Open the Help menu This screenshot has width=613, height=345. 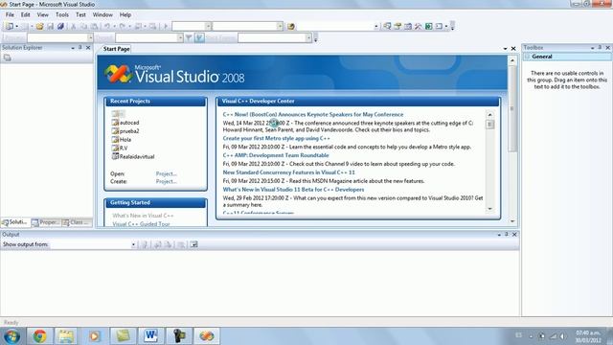(125, 14)
